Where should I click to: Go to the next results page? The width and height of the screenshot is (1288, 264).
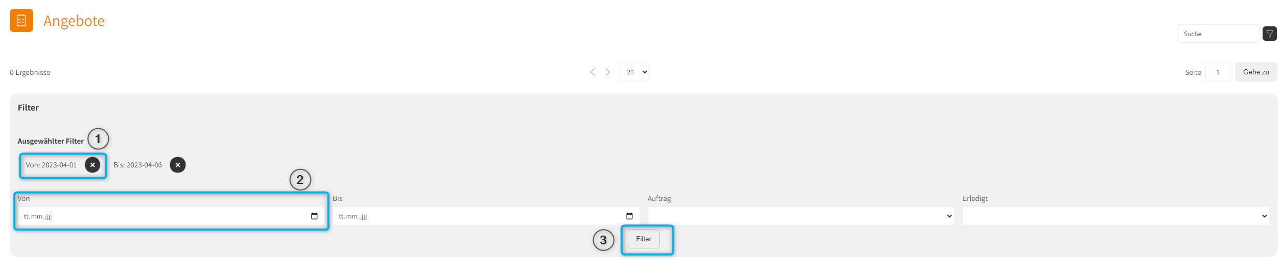coord(607,72)
